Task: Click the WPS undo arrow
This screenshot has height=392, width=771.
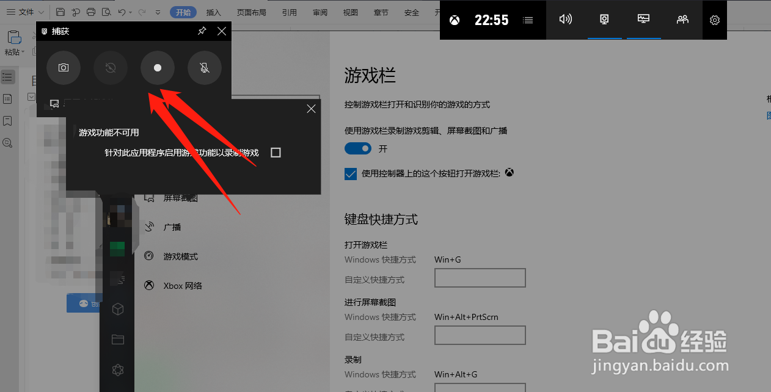Action: (122, 12)
